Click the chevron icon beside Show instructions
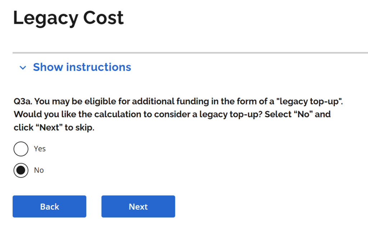 point(23,68)
